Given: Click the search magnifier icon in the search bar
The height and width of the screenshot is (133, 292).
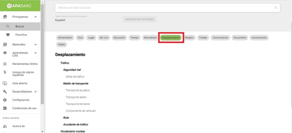Looking at the screenshot, I should tap(276, 8).
